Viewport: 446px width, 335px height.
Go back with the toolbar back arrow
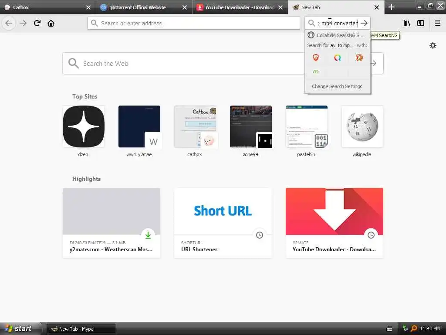9,23
